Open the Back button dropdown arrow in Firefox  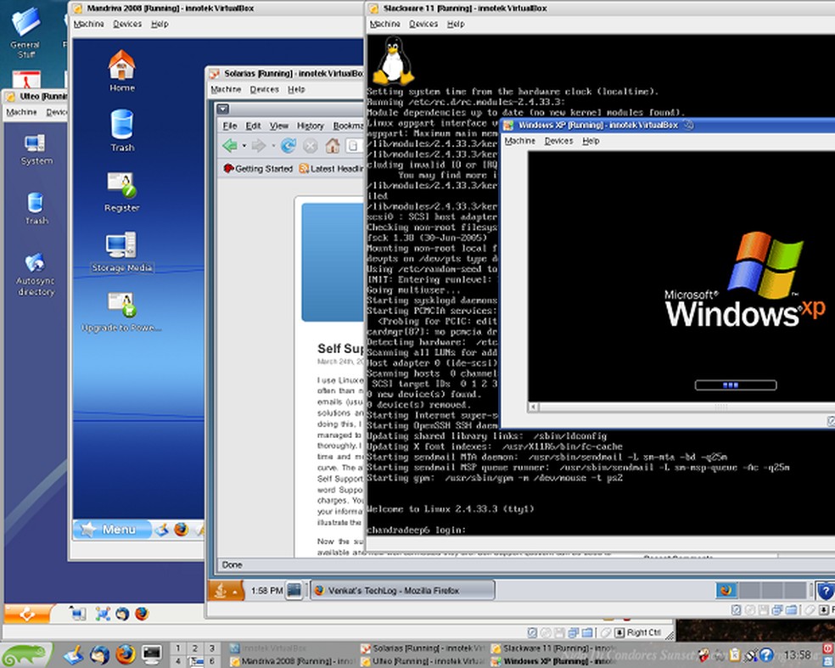tap(244, 144)
